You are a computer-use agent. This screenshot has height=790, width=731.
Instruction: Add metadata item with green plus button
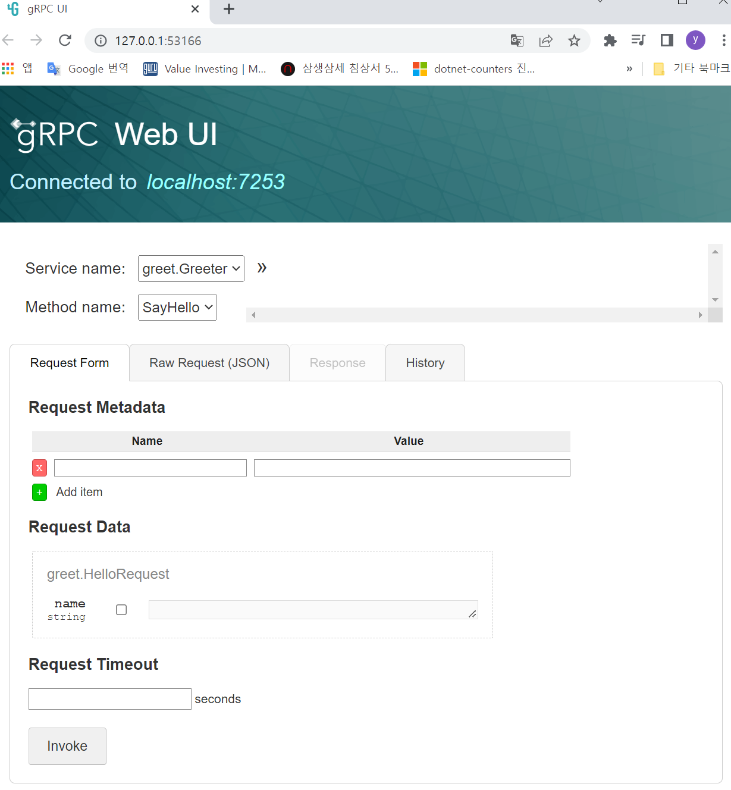(x=39, y=493)
